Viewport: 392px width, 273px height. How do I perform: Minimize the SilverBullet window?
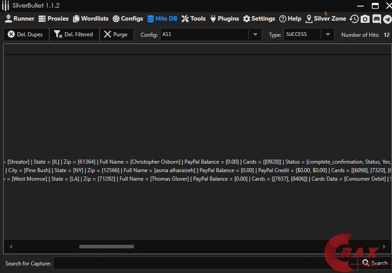[360, 6]
